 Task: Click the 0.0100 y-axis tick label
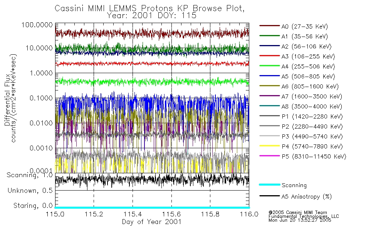click(x=41, y=123)
